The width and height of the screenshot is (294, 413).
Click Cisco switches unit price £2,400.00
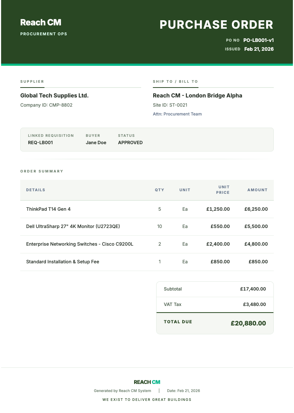pos(218,244)
